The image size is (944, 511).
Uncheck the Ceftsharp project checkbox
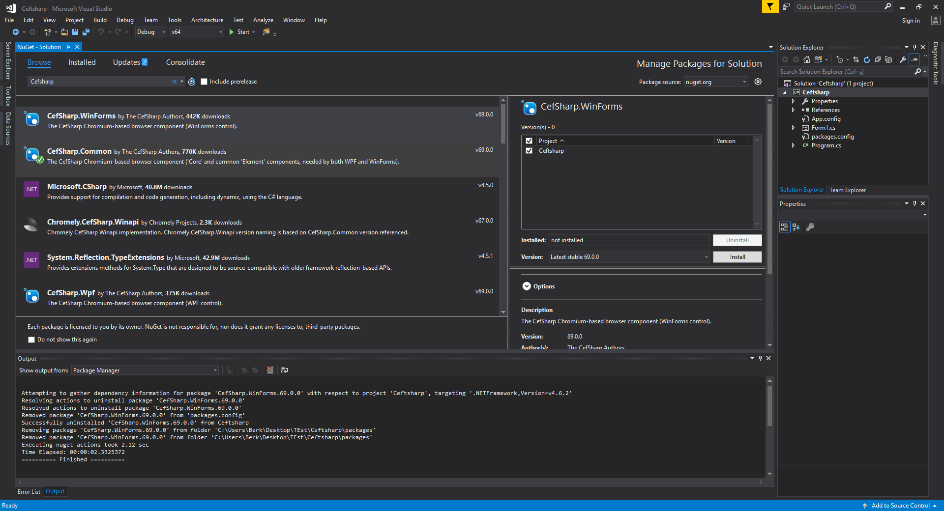pyautogui.click(x=529, y=151)
